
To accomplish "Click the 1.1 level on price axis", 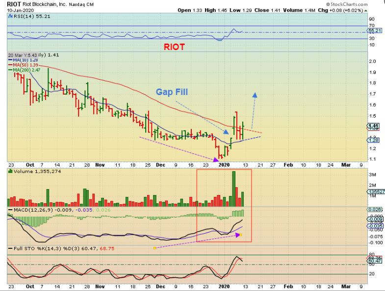I will click(x=372, y=159).
